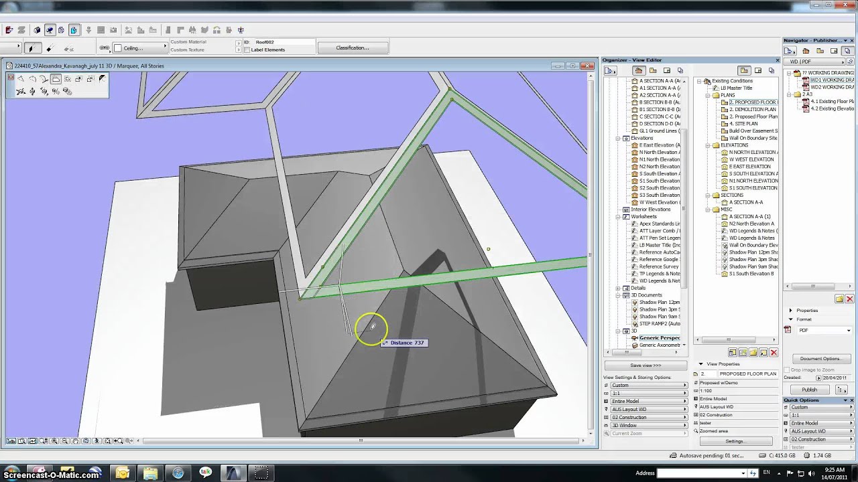Screen dimensions: 858x482
Task: Click the Publish button
Action: pyautogui.click(x=810, y=390)
